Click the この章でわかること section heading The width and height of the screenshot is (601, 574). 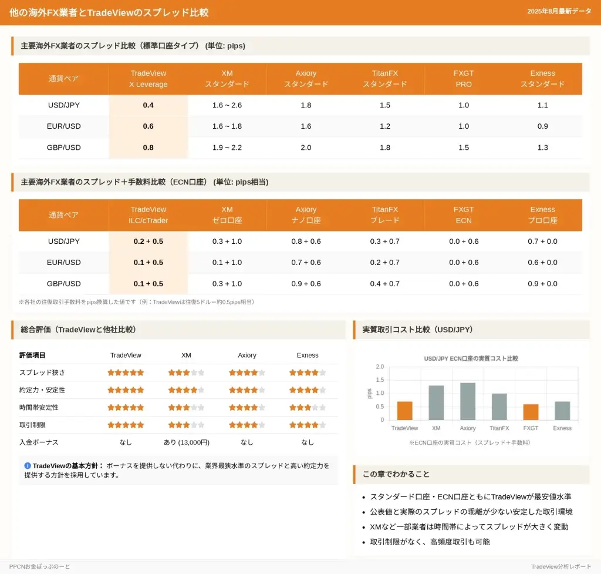[396, 474]
